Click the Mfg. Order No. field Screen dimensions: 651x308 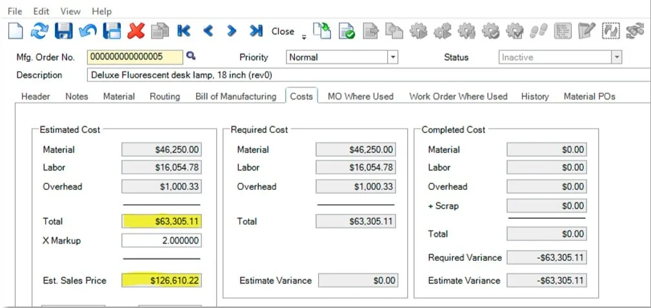point(135,57)
